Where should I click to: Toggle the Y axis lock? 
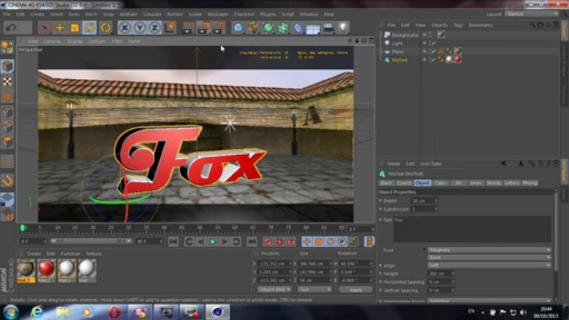[x=140, y=28]
